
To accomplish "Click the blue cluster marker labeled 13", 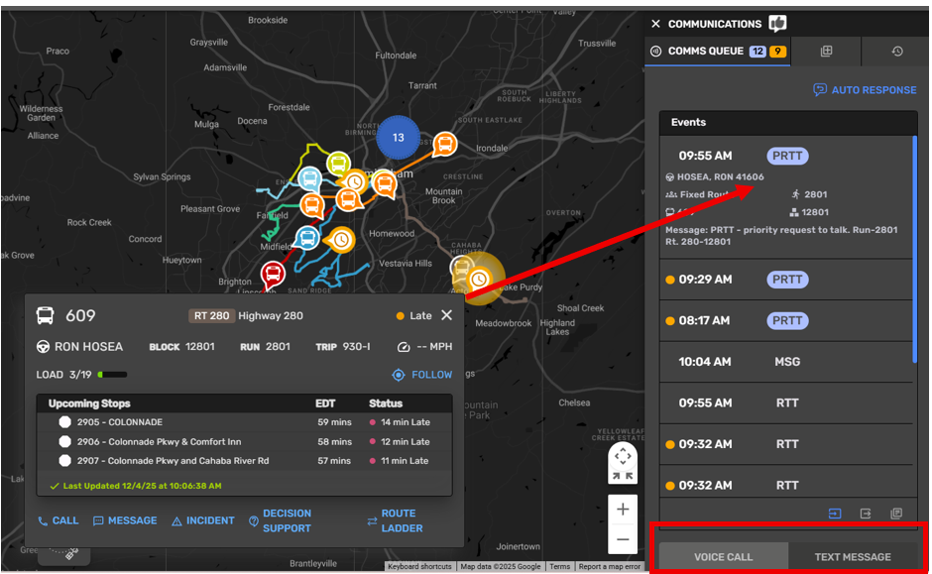I will pyautogui.click(x=398, y=138).
